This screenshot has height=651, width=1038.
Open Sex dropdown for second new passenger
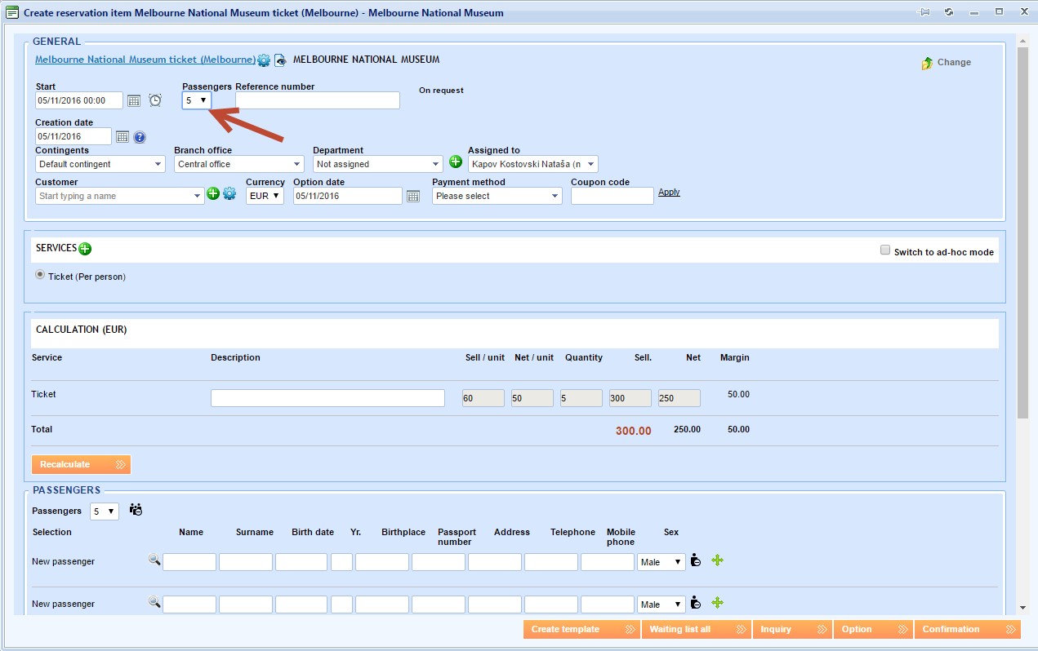click(x=662, y=604)
